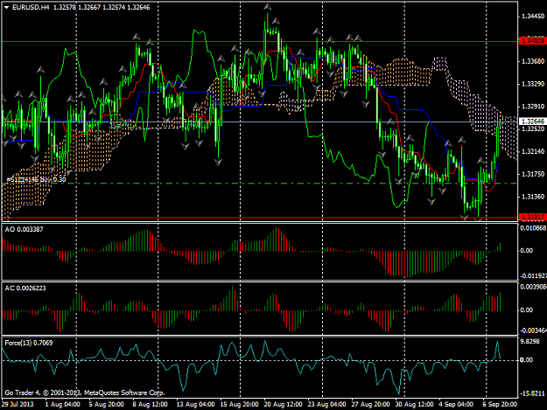Click the 30 Aug 12:00 time label
This screenshot has width=547, height=410.
(414, 404)
